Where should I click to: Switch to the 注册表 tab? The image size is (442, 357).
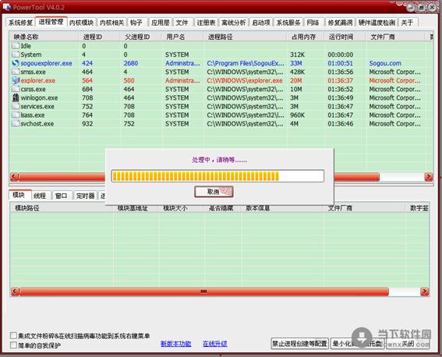point(206,23)
